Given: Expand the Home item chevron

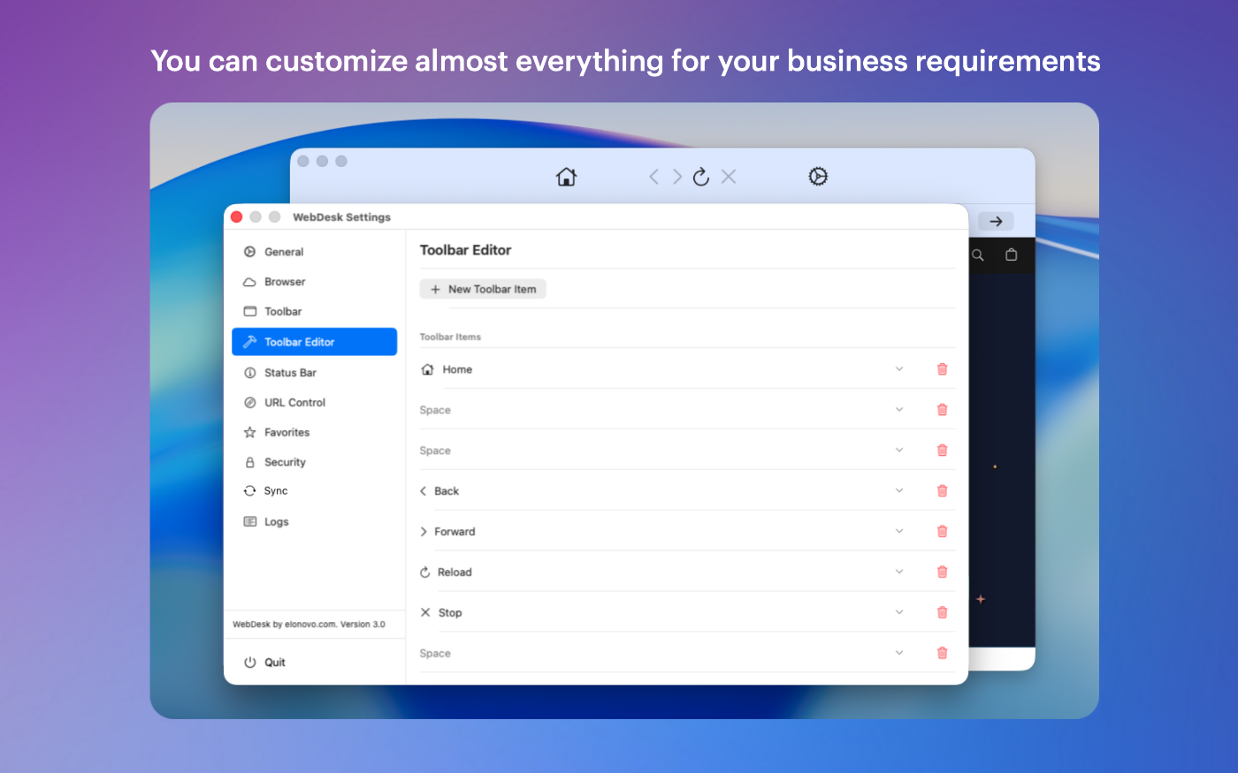Looking at the screenshot, I should coord(899,369).
